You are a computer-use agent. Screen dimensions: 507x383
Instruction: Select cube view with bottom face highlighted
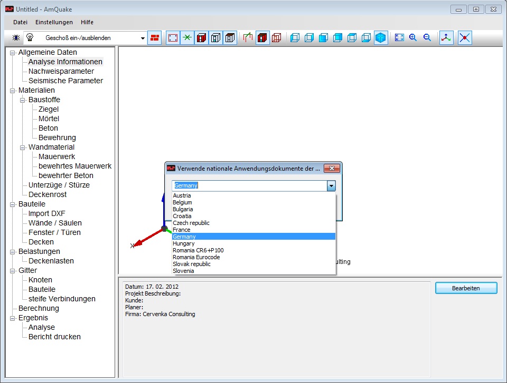coord(366,38)
